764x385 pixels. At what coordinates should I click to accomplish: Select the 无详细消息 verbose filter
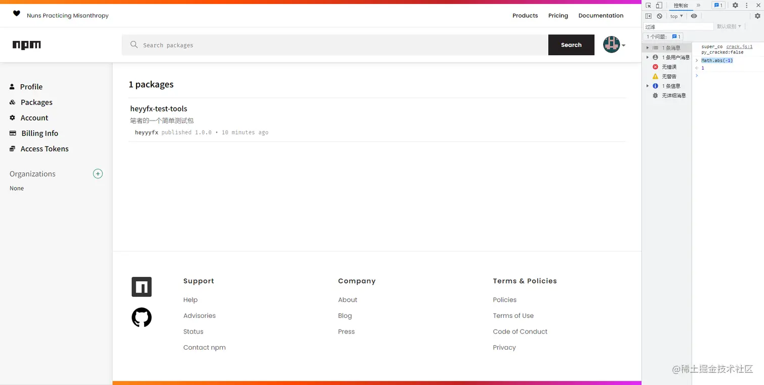point(666,96)
